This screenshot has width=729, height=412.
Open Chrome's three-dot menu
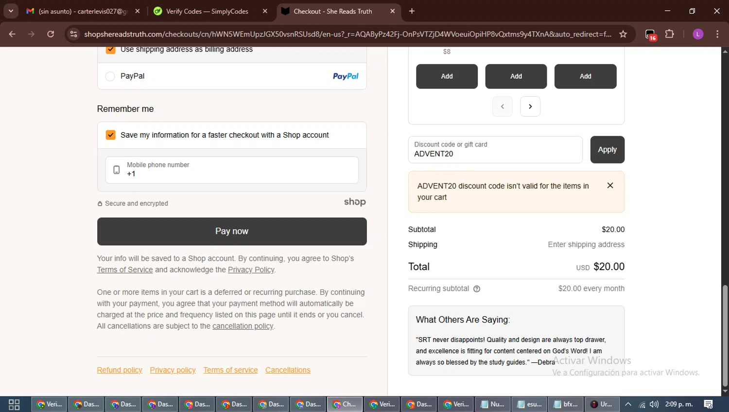[x=717, y=34]
